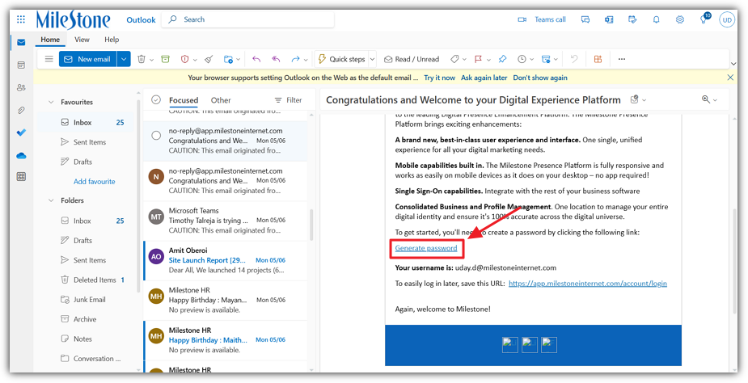Open the OneDrive cloud icon
This screenshot has height=383, width=748.
point(21,156)
